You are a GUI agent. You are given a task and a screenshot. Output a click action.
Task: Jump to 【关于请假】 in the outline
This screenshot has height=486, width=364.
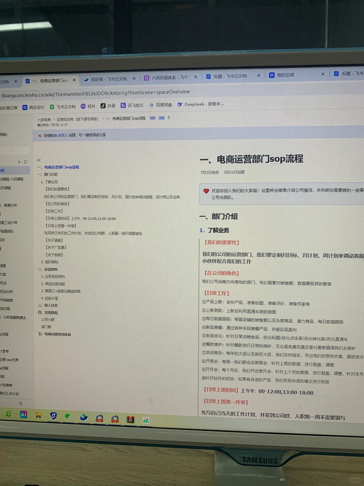pyautogui.click(x=54, y=240)
